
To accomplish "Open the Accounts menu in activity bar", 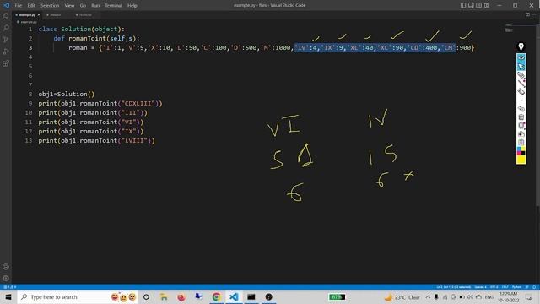I will [6, 267].
